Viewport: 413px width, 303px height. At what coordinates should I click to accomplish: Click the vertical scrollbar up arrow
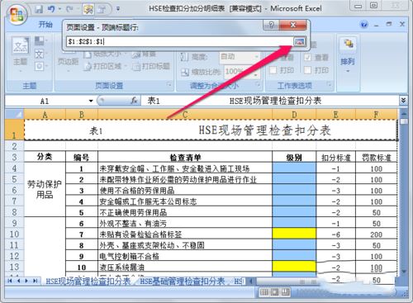(x=404, y=113)
